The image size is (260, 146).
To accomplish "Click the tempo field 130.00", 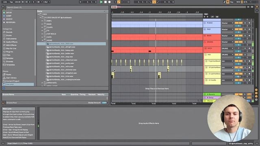I will coord(17,2).
